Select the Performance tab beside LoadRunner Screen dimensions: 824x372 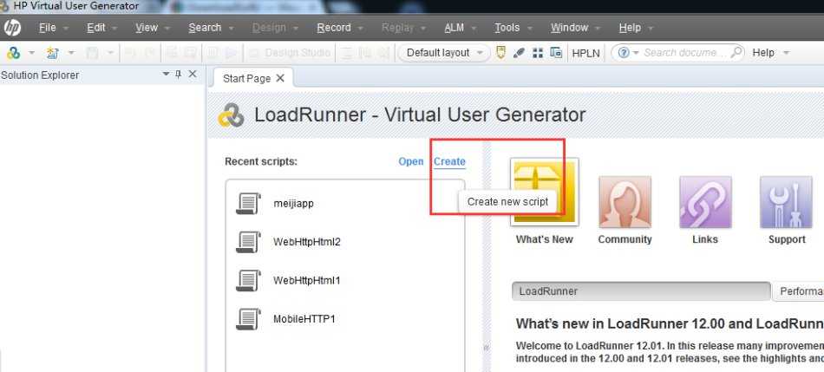(x=798, y=291)
